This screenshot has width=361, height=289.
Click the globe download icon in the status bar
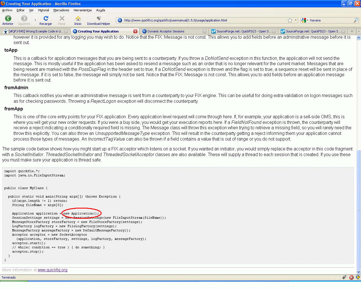click(358, 277)
